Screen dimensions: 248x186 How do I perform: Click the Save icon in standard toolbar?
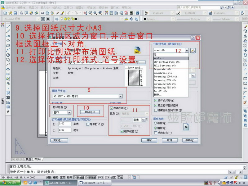pyautogui.click(x=15, y=13)
